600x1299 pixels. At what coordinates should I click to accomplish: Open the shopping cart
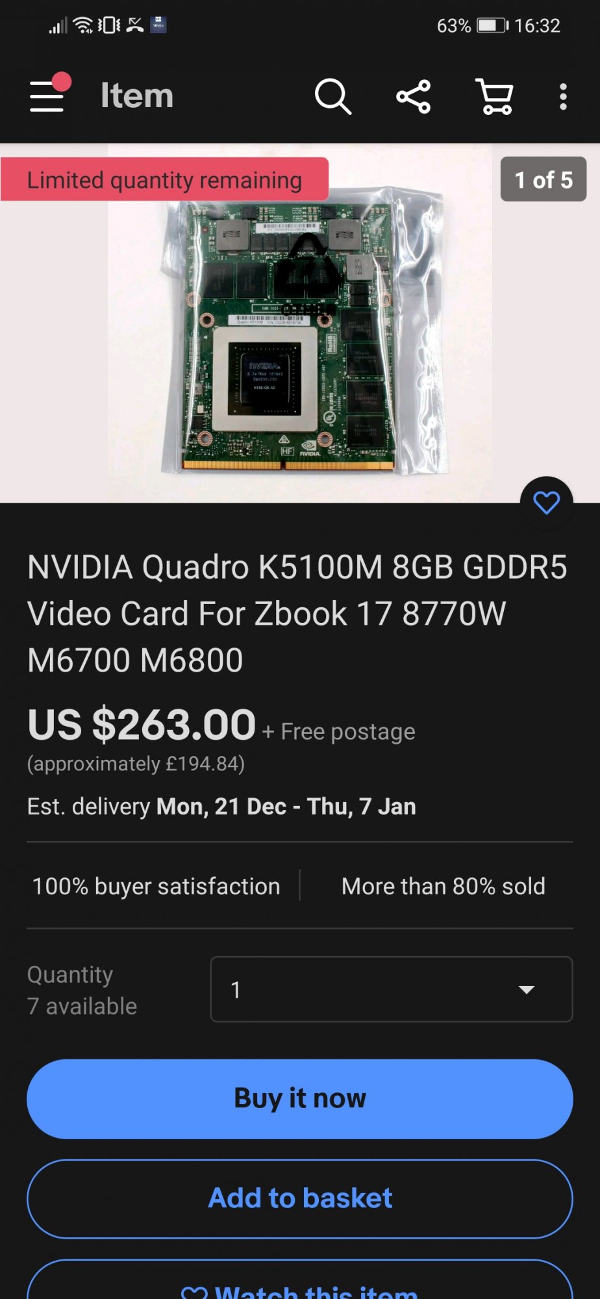(495, 97)
